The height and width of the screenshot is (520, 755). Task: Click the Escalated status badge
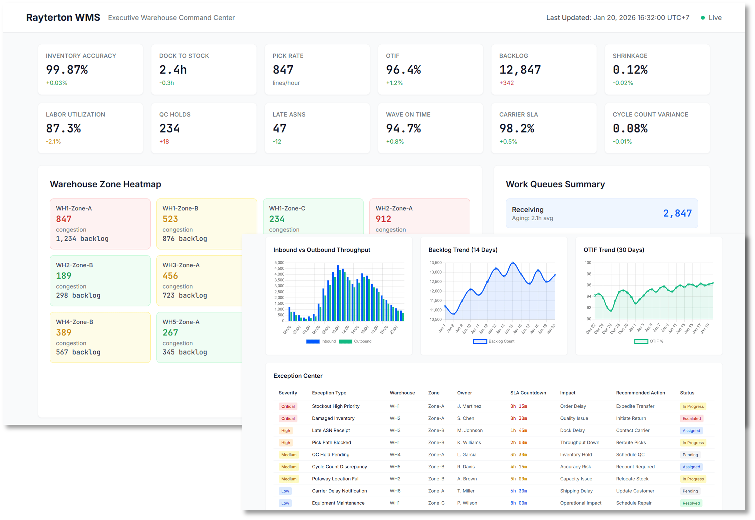[691, 418]
